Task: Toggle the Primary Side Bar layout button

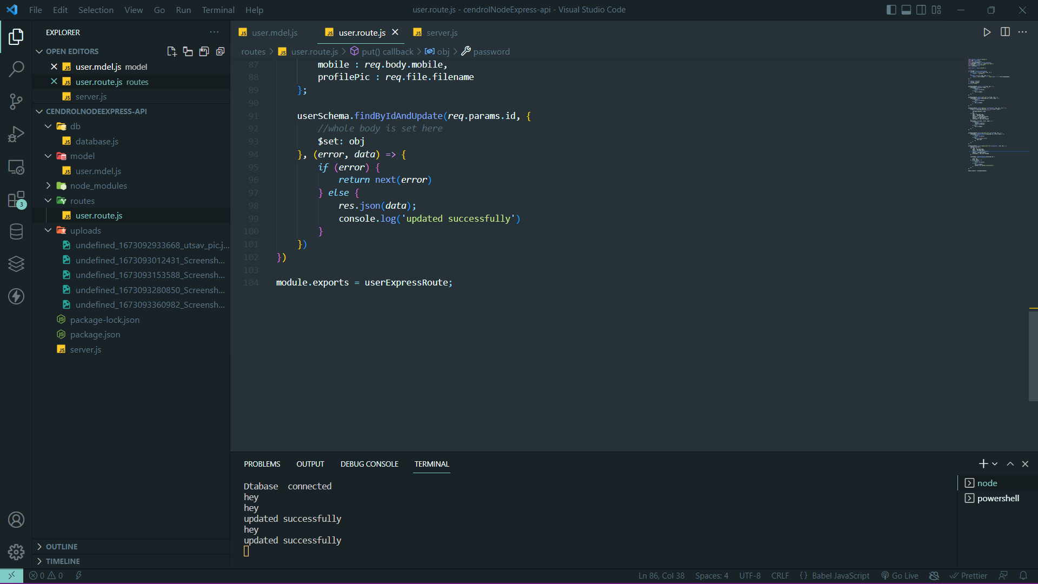Action: 891,10
